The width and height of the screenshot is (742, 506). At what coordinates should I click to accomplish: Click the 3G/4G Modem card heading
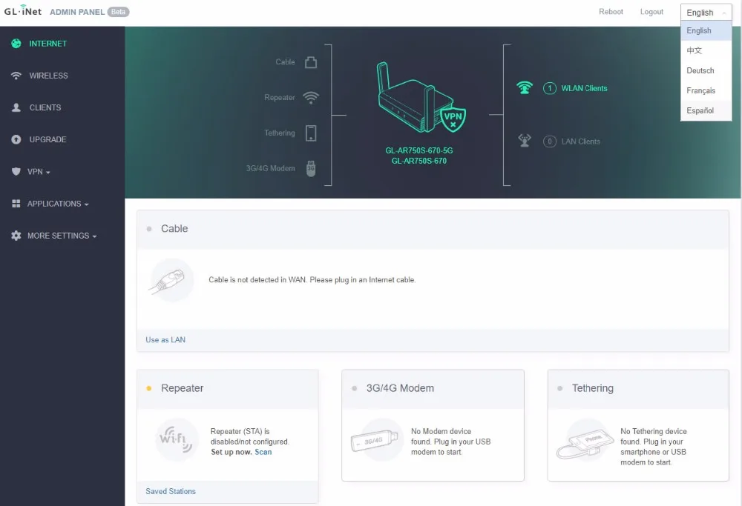(400, 388)
